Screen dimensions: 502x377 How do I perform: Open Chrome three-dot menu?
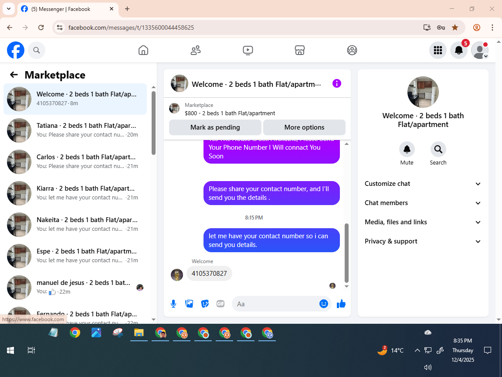pos(492,27)
